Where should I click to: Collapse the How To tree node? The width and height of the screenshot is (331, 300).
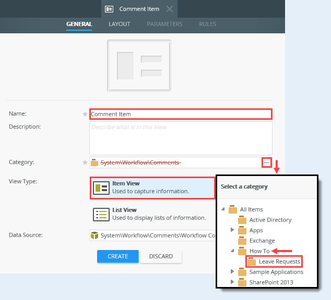(232, 251)
